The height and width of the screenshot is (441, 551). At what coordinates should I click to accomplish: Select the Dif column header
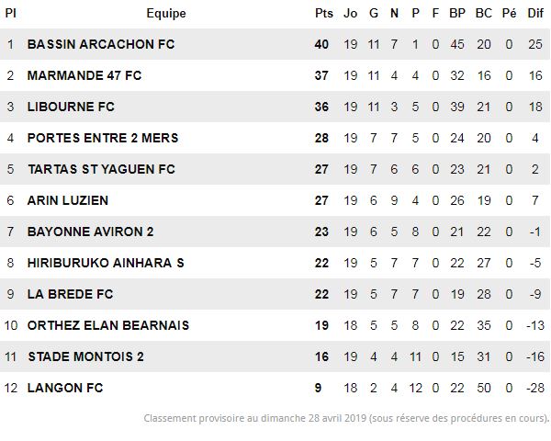535,14
